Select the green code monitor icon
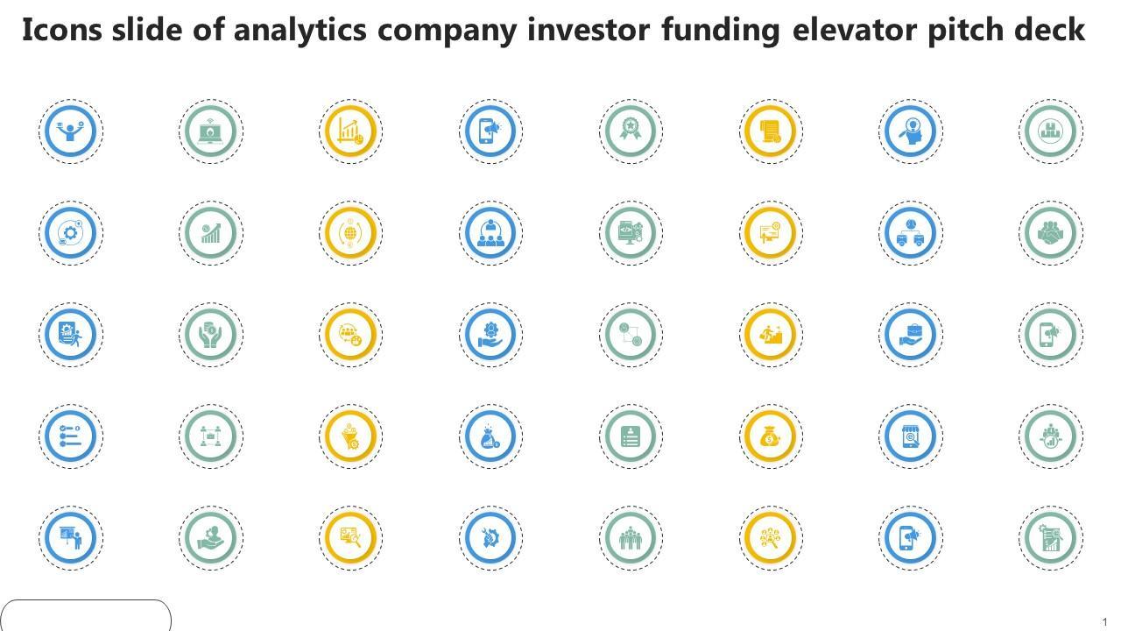Viewport: 1121px width, 631px height. (x=631, y=232)
